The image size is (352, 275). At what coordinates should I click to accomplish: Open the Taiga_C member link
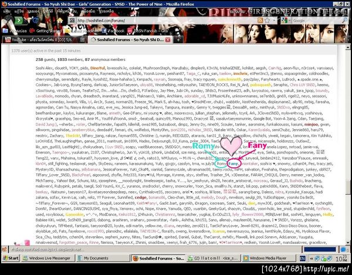193,73
